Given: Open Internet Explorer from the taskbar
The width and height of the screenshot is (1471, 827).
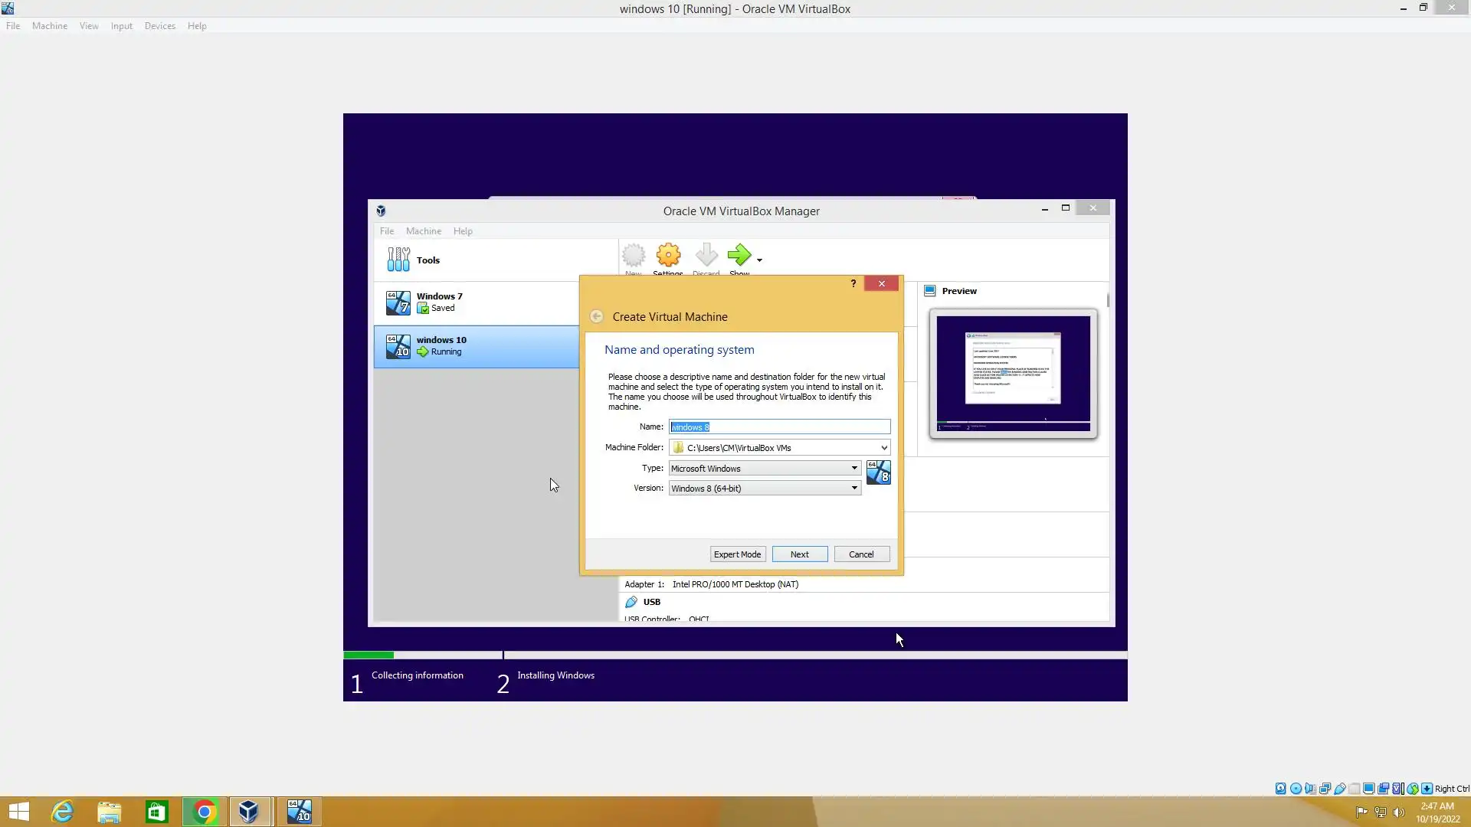Looking at the screenshot, I should point(62,812).
